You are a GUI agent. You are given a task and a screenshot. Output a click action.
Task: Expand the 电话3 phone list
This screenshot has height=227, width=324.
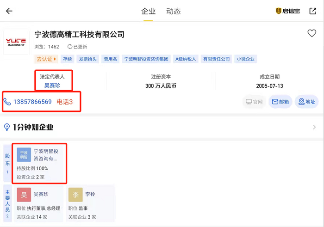[x=65, y=102]
